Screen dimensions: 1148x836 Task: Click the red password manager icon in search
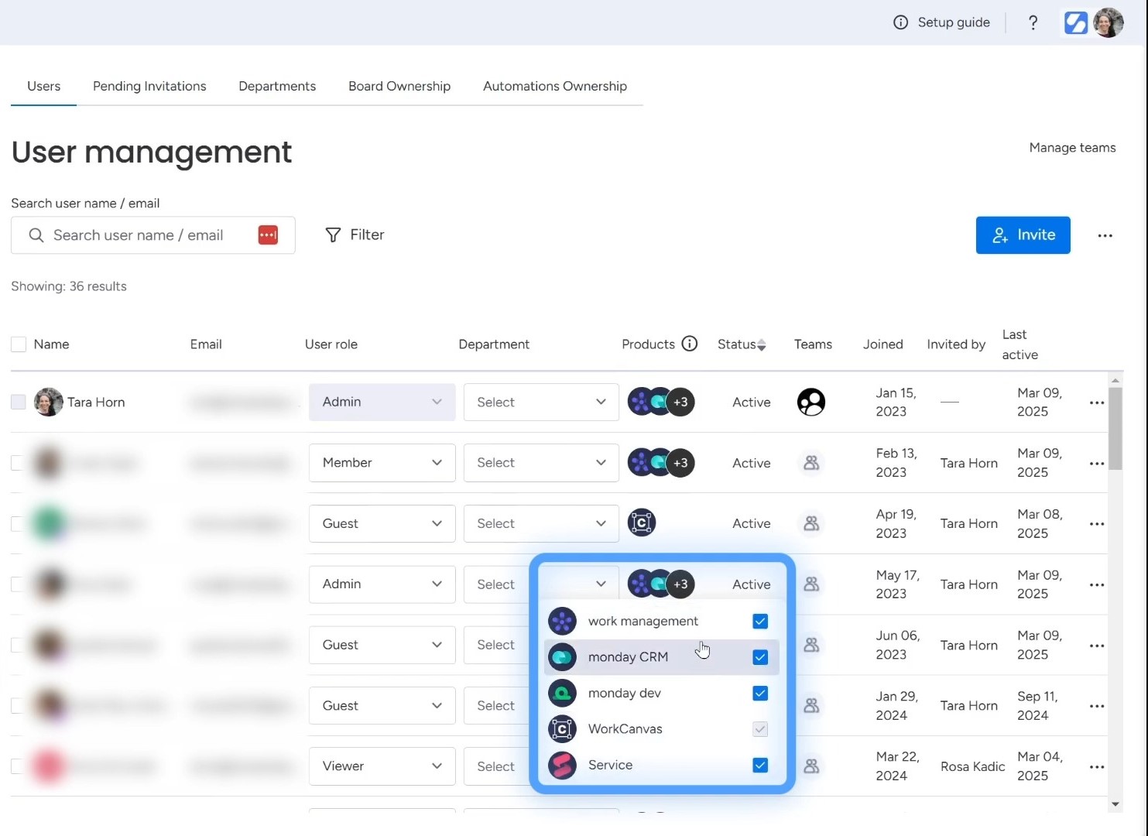pyautogui.click(x=268, y=235)
